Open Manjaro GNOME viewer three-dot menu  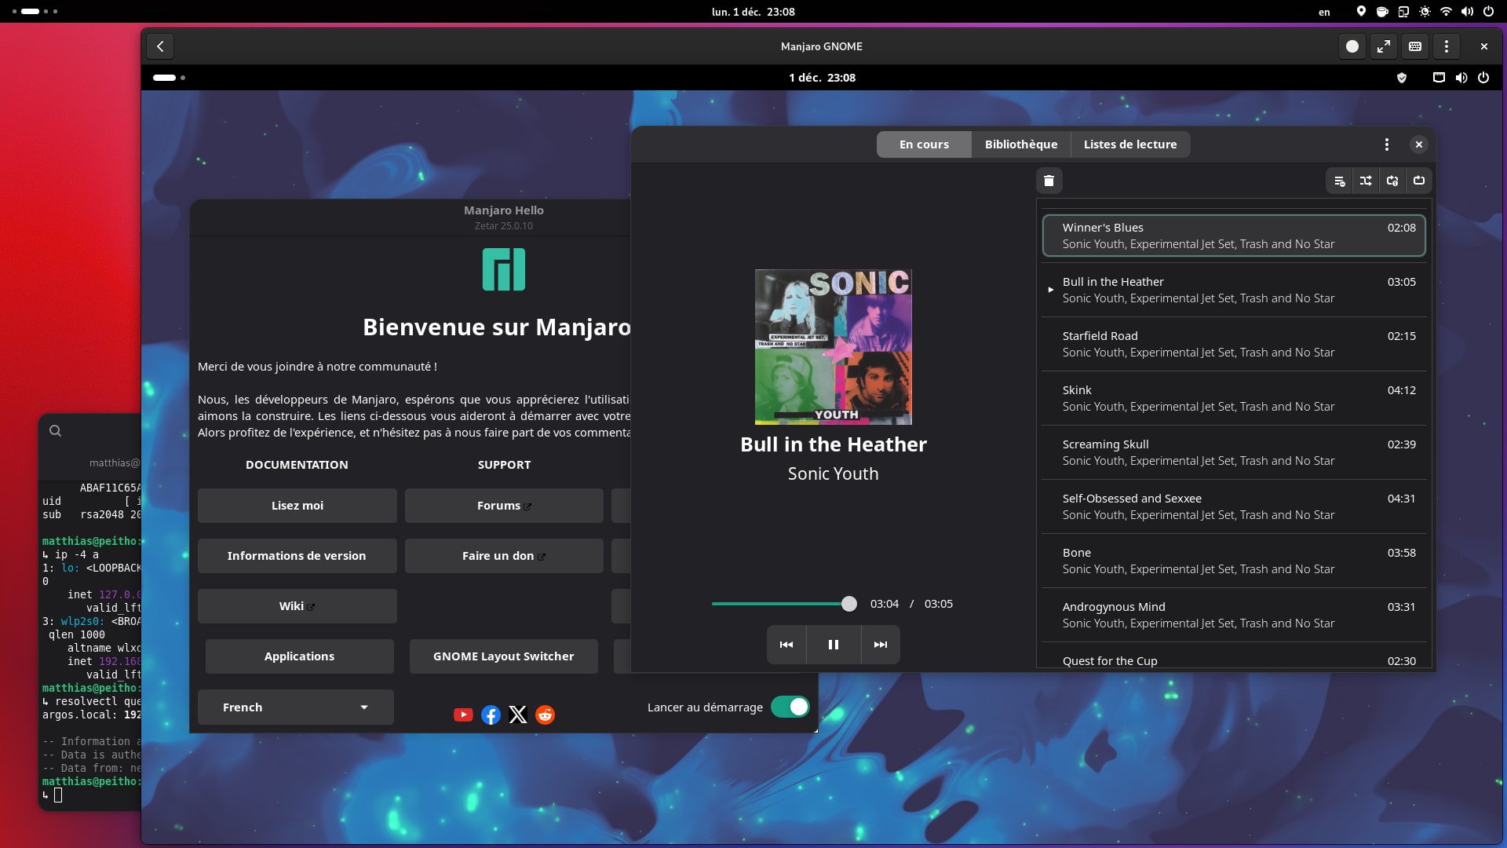[1446, 46]
